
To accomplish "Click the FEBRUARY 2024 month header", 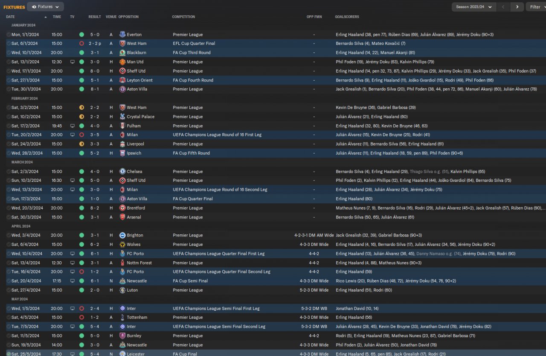I will tap(25, 99).
